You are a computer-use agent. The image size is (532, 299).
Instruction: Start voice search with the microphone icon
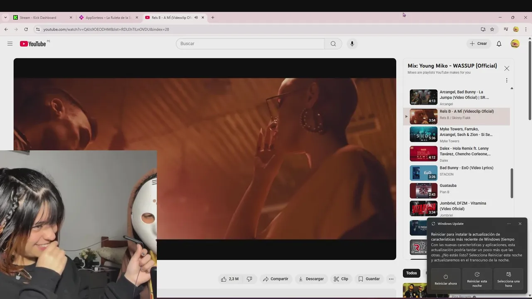pos(352,44)
